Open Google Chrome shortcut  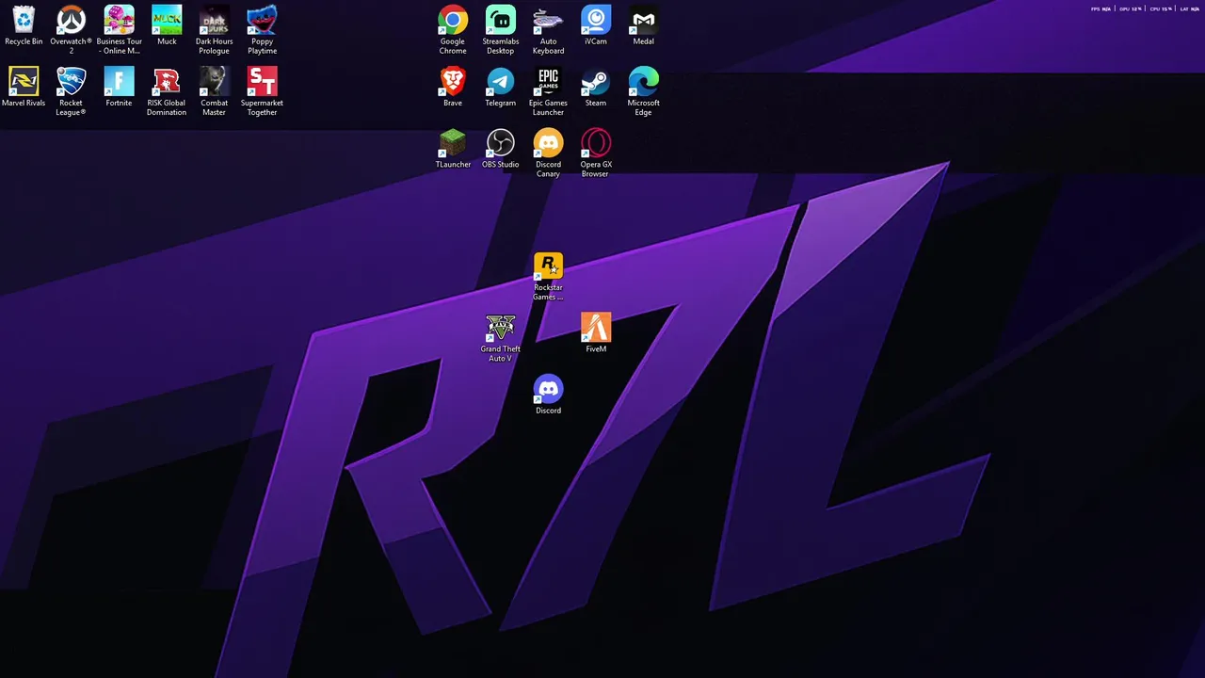point(453,30)
